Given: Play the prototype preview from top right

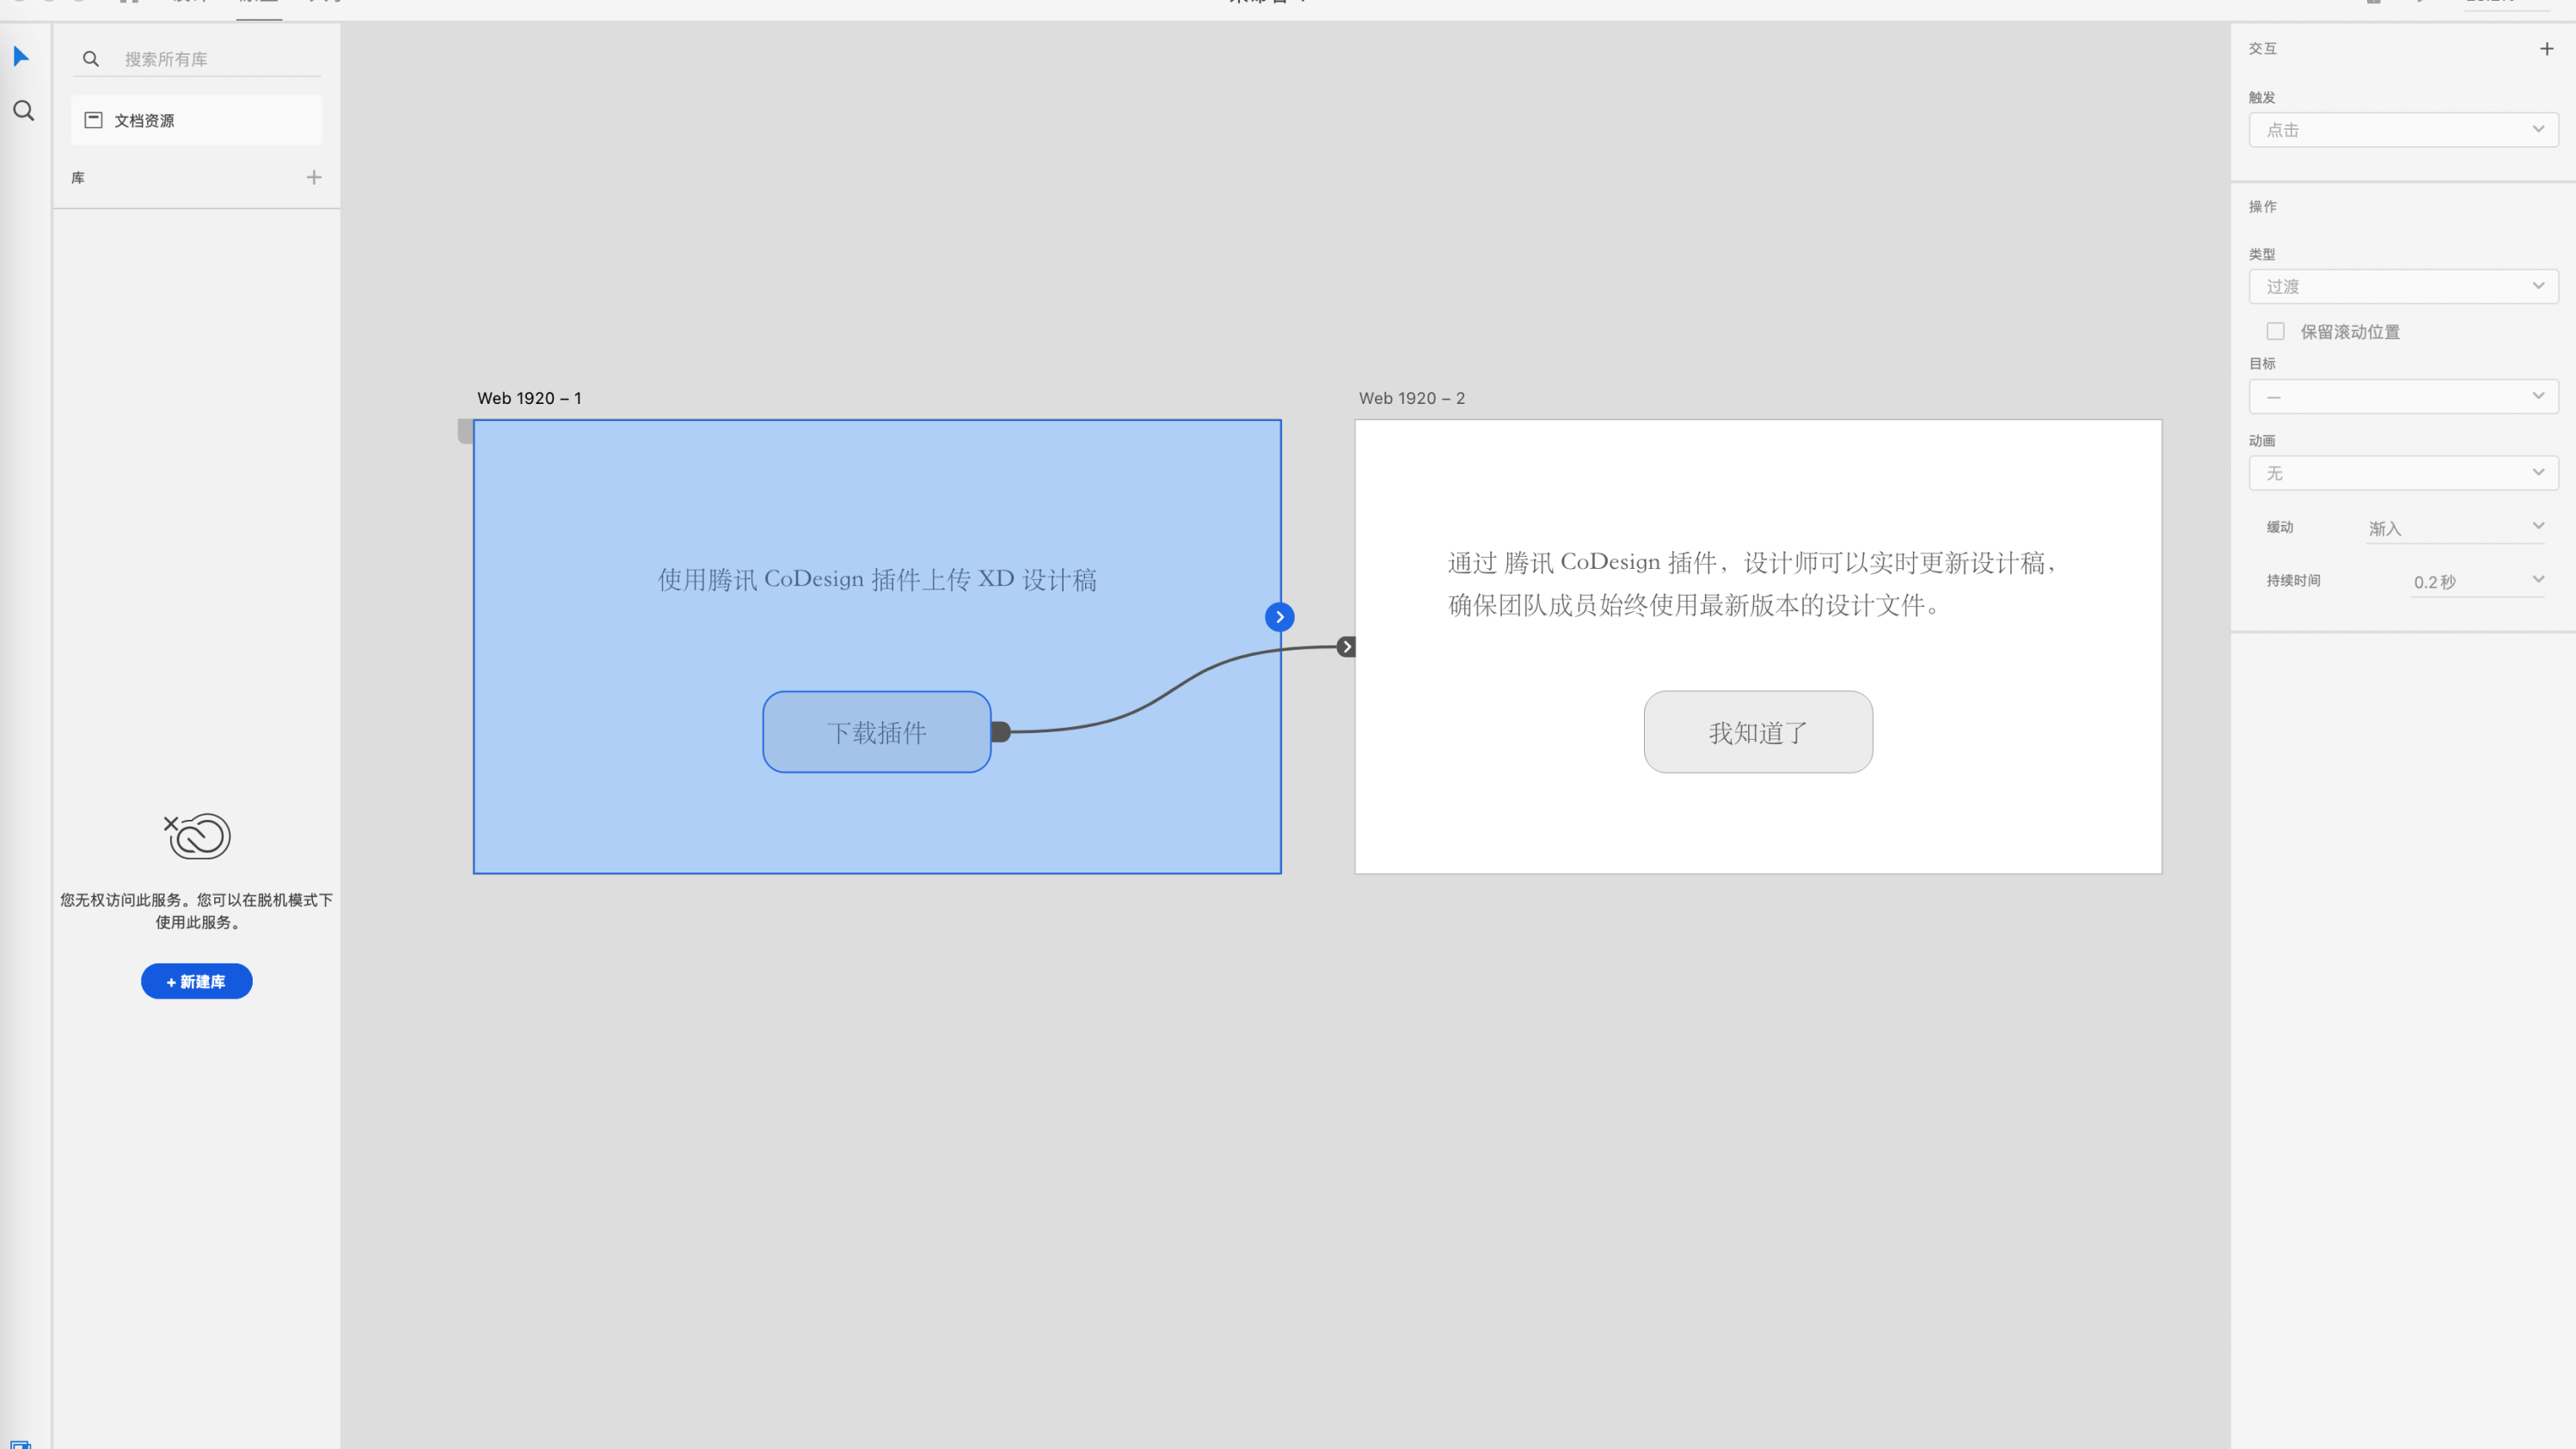Looking at the screenshot, I should point(2420,2).
